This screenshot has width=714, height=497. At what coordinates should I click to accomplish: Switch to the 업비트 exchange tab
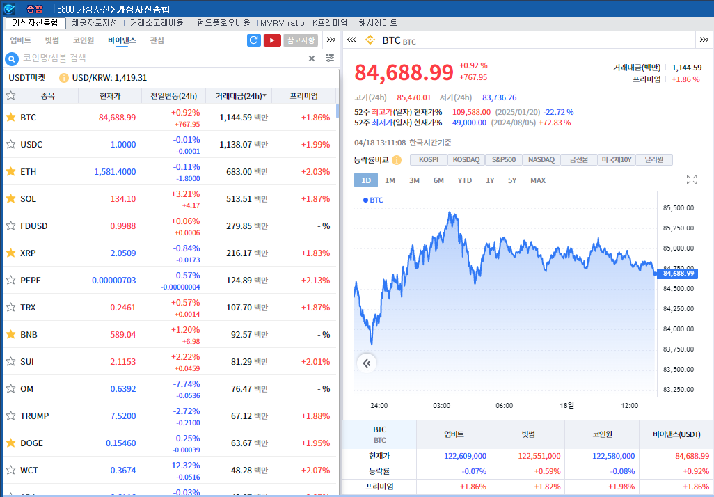(x=20, y=40)
